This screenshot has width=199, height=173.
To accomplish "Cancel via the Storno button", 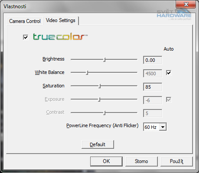I will 141,161.
